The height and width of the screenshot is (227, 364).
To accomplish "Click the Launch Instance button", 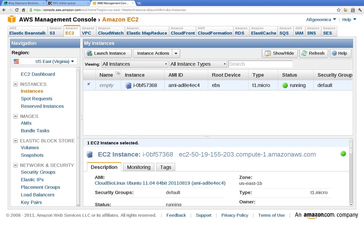I will (x=108, y=53).
